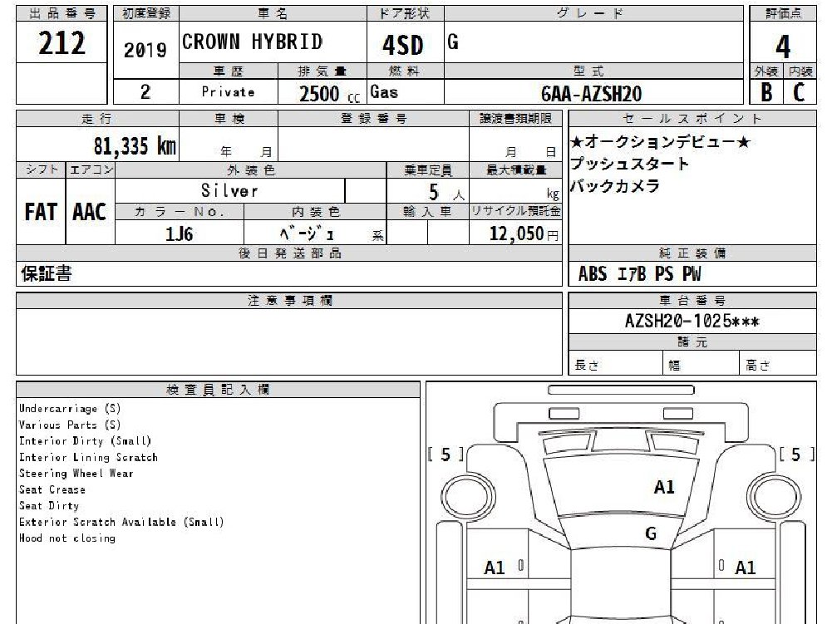
Task: Select inspector note Undercarriage (S)
Action: (x=70, y=409)
